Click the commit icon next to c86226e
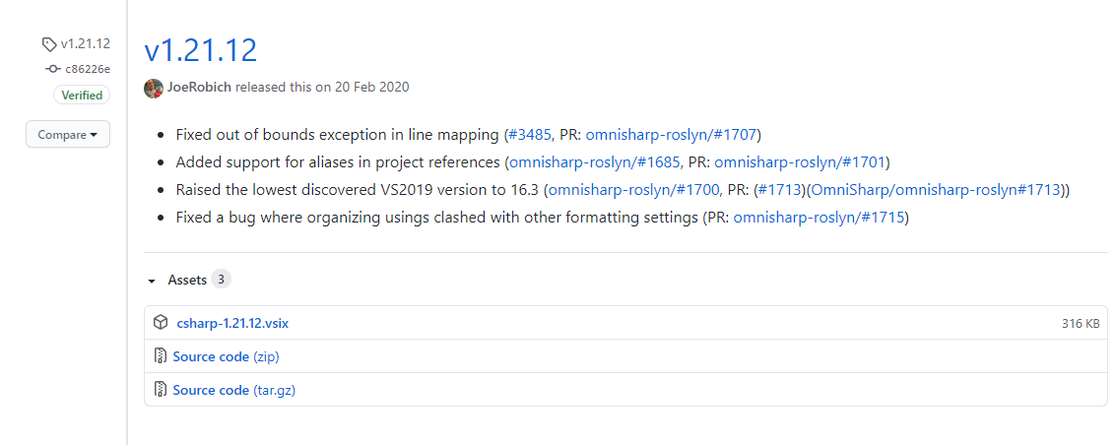 [53, 70]
